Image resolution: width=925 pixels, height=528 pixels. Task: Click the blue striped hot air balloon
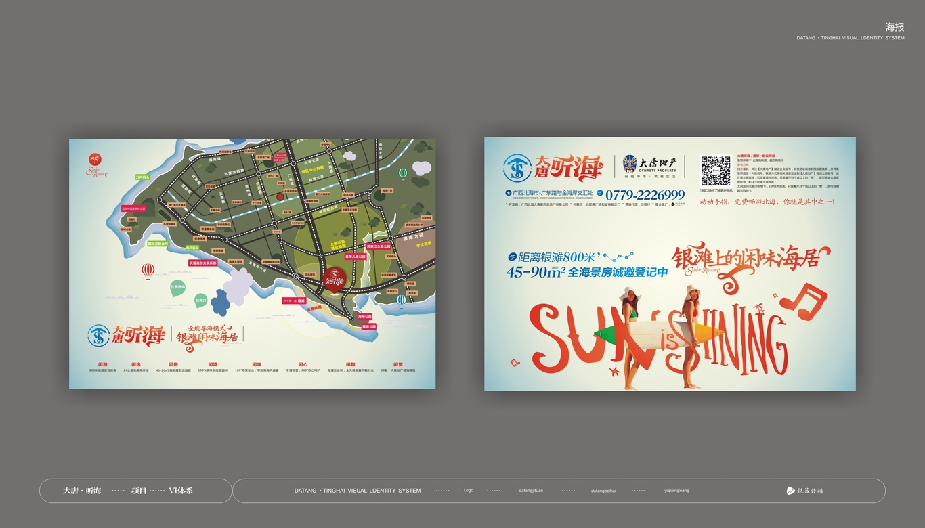coord(402,301)
